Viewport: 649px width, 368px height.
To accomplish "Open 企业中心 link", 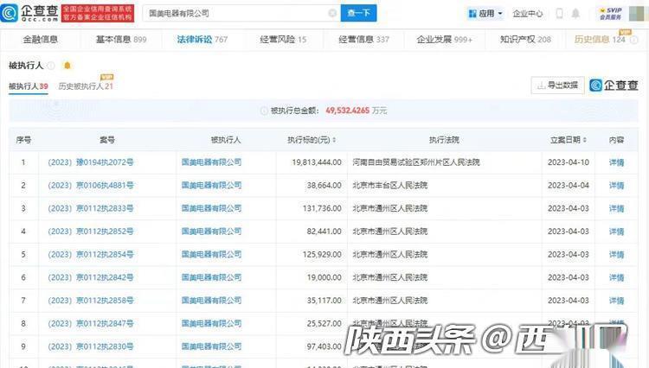I will [527, 14].
